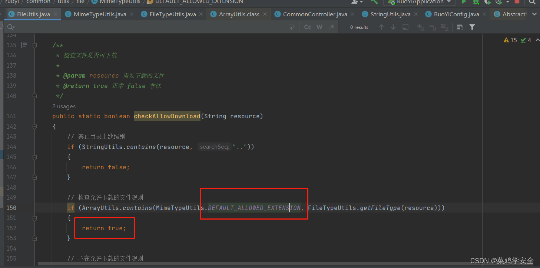Stop the application with red square
Viewport: 540px width, 268px height.
pos(517,2)
